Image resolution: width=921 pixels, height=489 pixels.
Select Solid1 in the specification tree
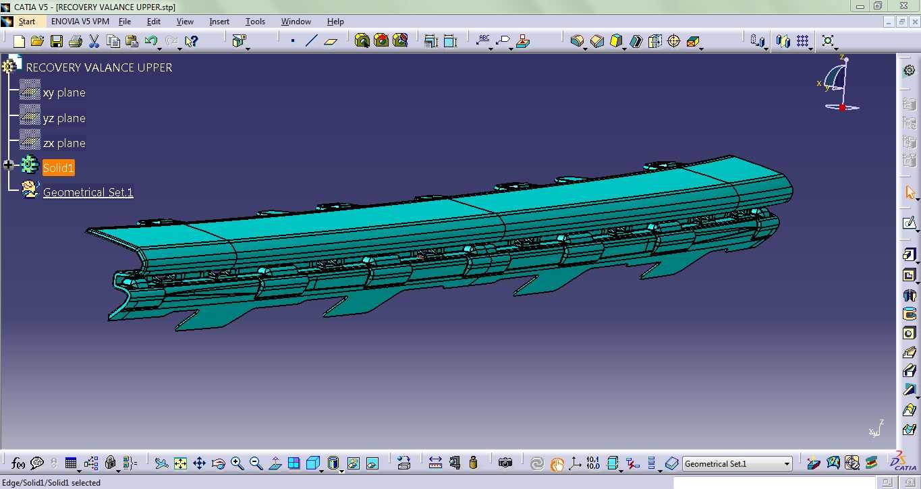[59, 167]
